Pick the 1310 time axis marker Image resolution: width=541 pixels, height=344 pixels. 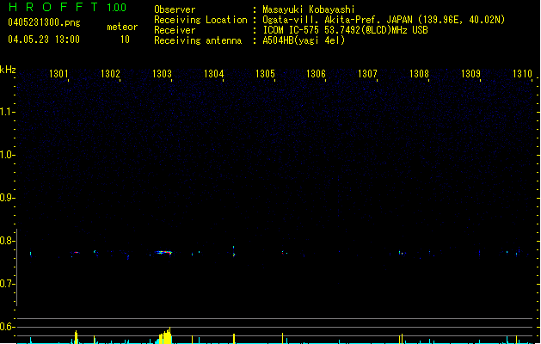tap(522, 74)
